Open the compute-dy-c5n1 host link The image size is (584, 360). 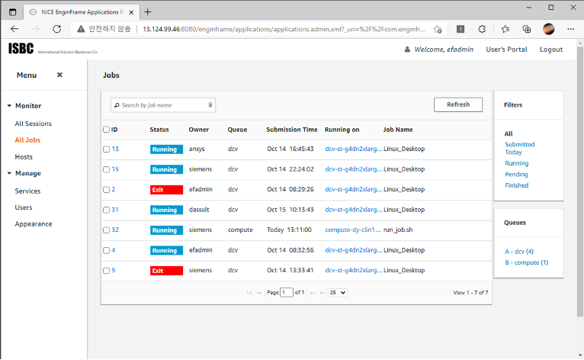[x=353, y=230]
